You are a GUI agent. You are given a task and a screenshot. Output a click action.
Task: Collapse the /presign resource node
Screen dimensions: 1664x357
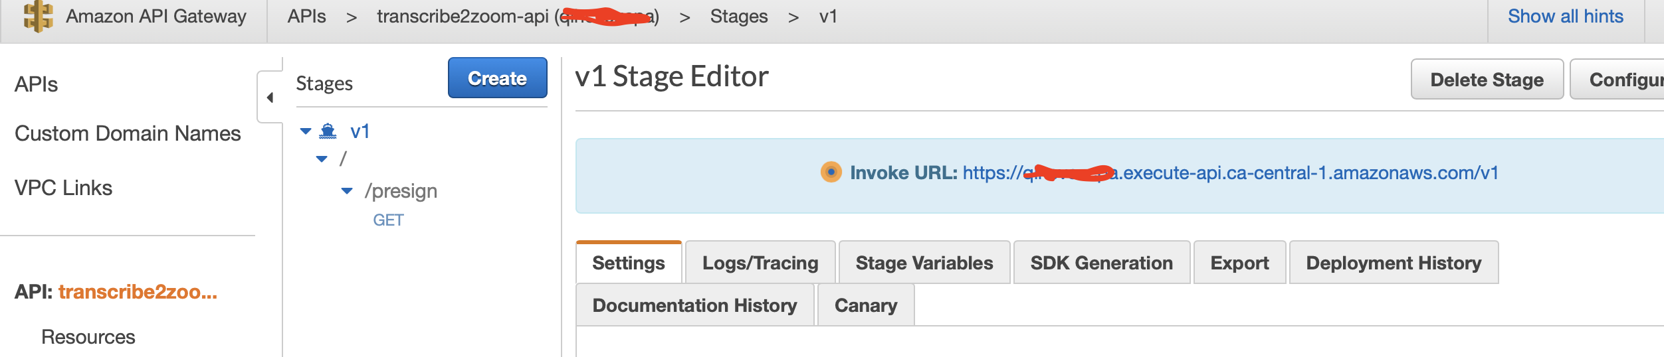(347, 191)
